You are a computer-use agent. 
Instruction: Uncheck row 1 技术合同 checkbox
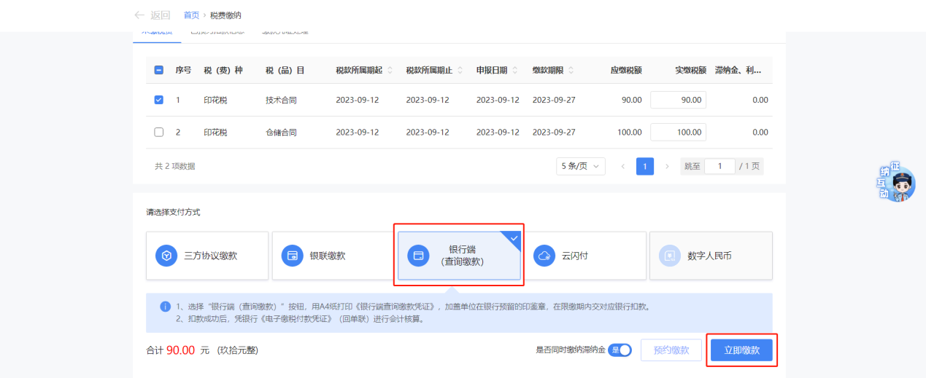tap(159, 100)
